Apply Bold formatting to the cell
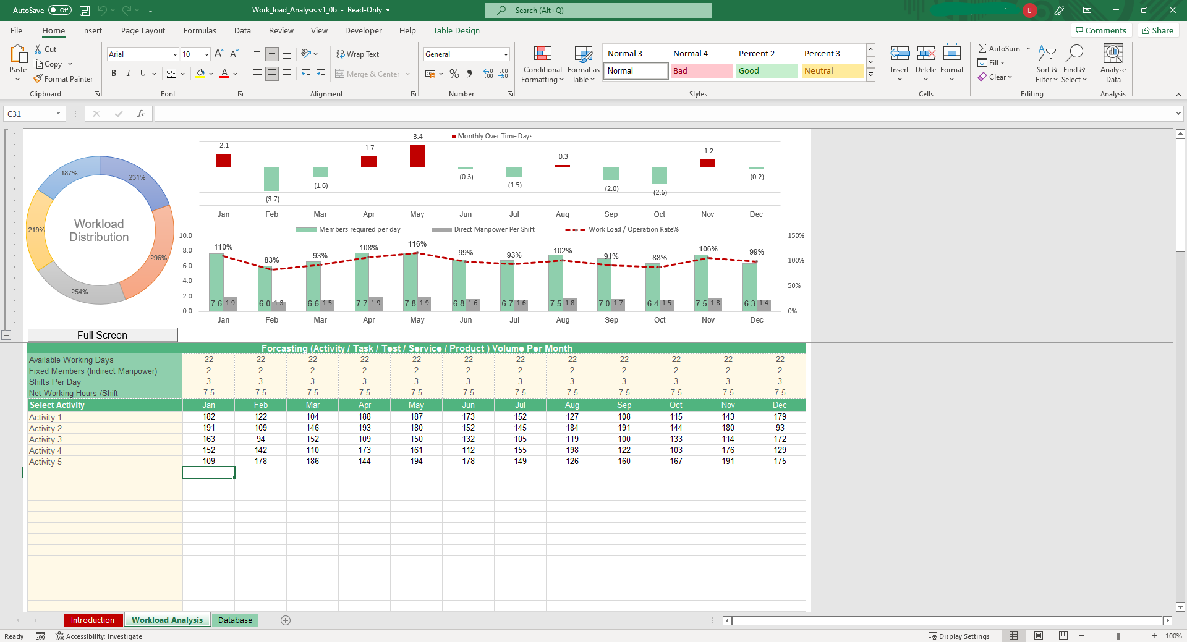This screenshot has height=642, width=1187. tap(114, 74)
